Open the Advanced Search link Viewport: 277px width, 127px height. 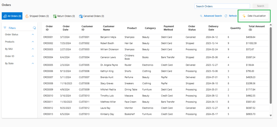[213, 16]
